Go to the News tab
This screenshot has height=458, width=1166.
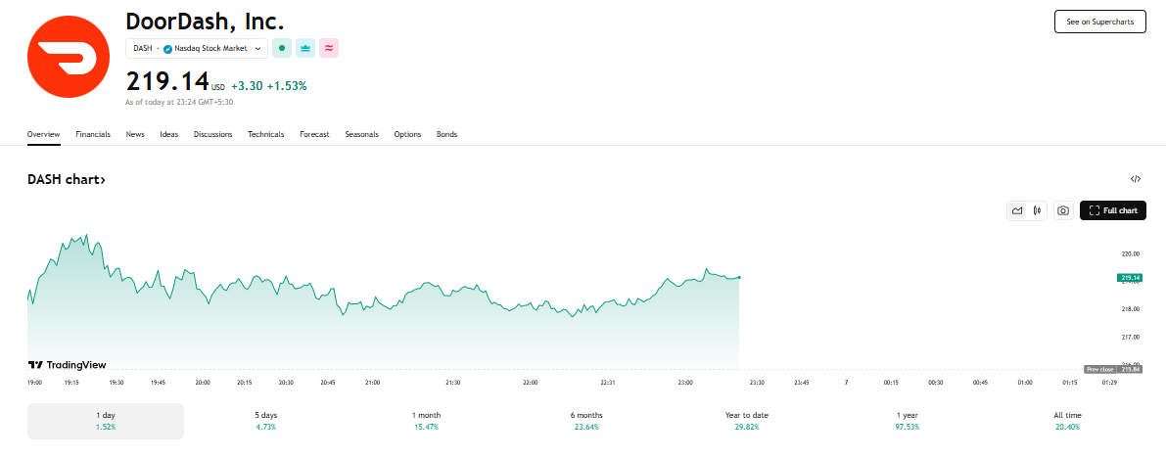click(x=135, y=135)
